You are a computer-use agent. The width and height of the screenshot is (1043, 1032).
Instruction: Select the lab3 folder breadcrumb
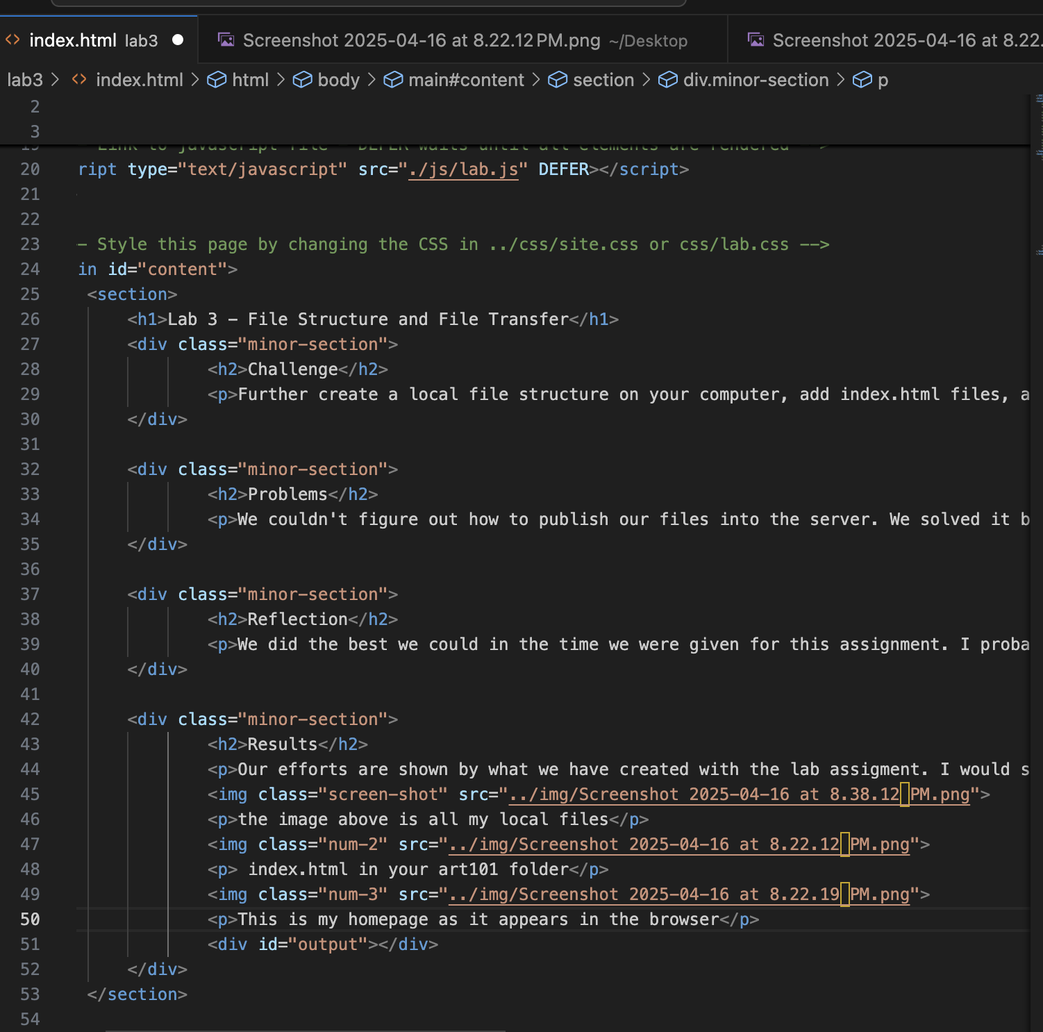(x=25, y=80)
